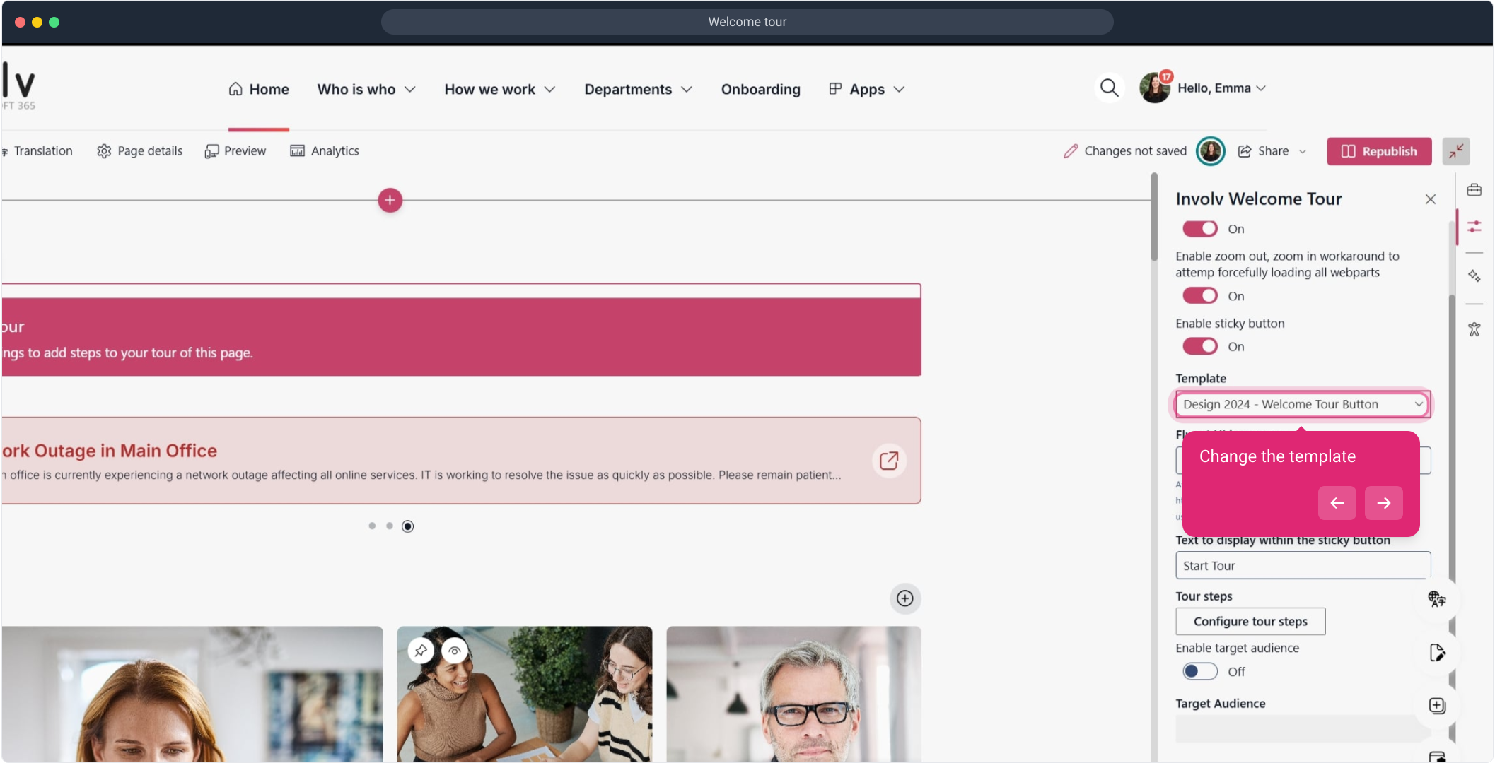Click the pink welcome tour banner
The image size is (1495, 763).
tap(461, 337)
